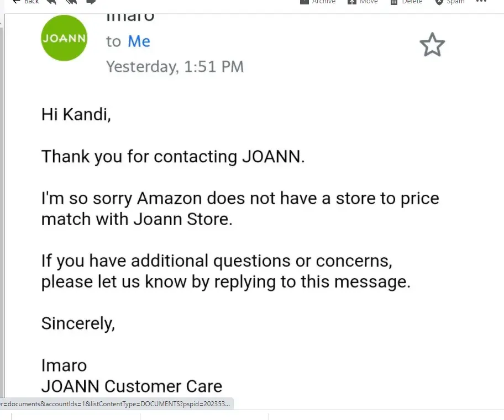Image resolution: width=504 pixels, height=420 pixels.
Task: Click the Amazon price match paragraph
Action: [x=240, y=209]
